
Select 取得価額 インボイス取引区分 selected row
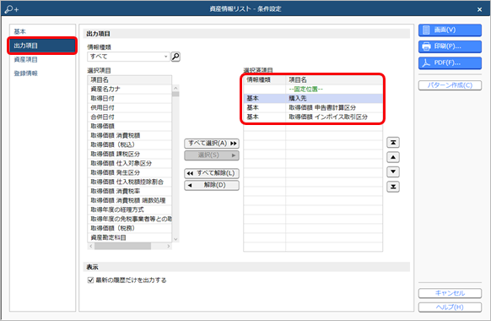coord(313,117)
